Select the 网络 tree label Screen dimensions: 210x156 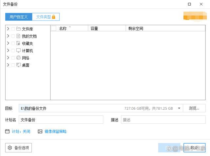pyautogui.click(x=26, y=58)
